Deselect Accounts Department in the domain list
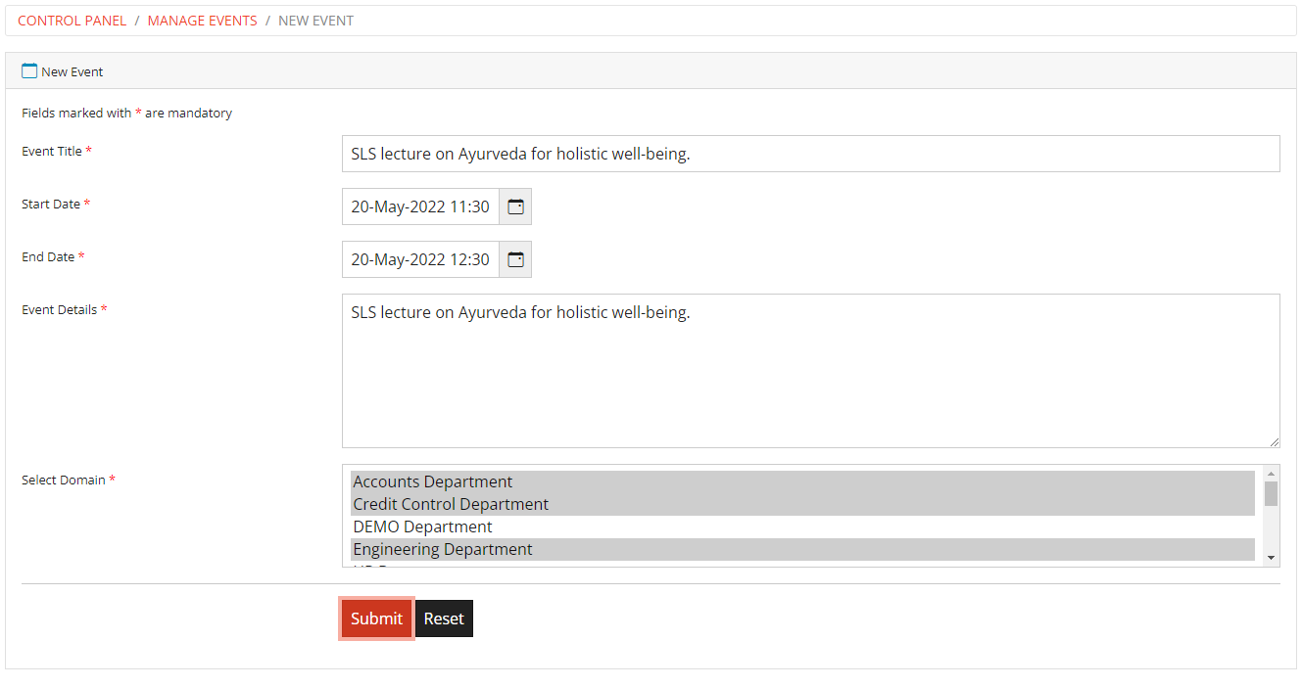 tap(432, 481)
